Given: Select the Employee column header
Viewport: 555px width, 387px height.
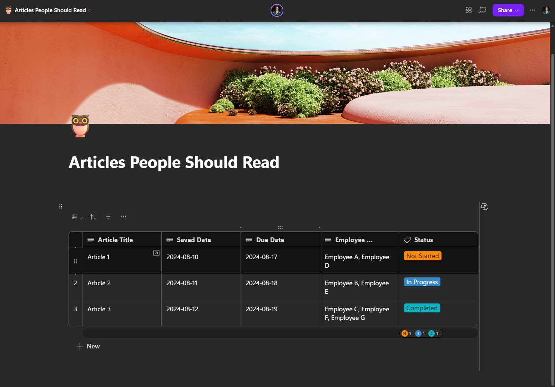Looking at the screenshot, I should click(x=359, y=240).
